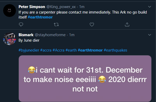The height and width of the screenshot is (102, 156).
Task: Retweet Peter Simpson's Ark tweet
Action: (56, 24)
